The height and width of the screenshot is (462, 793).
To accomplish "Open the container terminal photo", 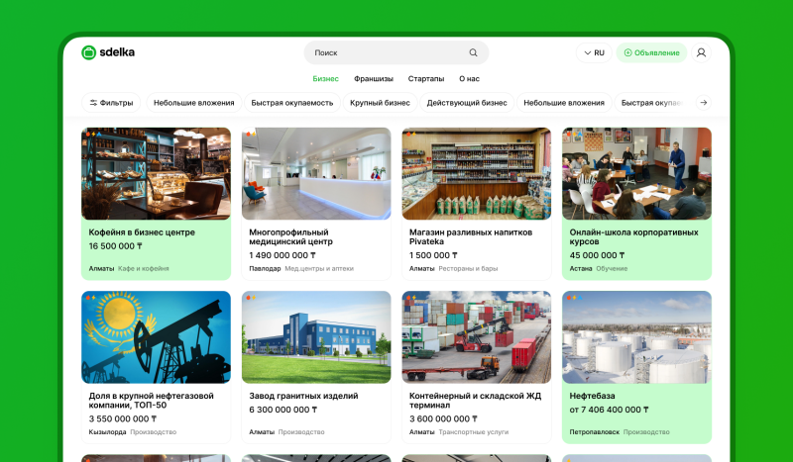I will (x=477, y=336).
